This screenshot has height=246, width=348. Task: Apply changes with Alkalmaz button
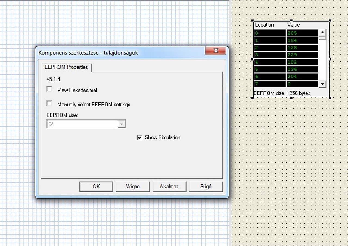pyautogui.click(x=169, y=187)
